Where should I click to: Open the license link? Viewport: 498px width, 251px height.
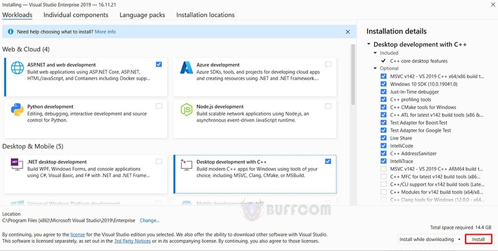point(77,235)
